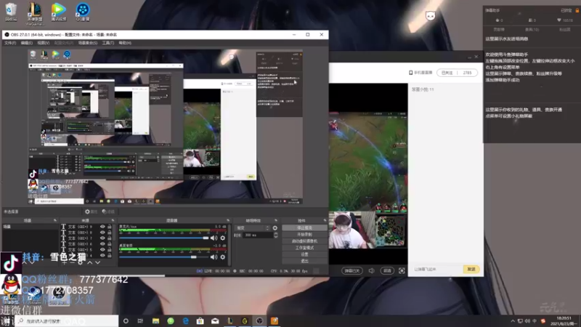Viewport: 581px width, 327px height.
Task: Open OBS 设置 settings button
Action: (304, 254)
